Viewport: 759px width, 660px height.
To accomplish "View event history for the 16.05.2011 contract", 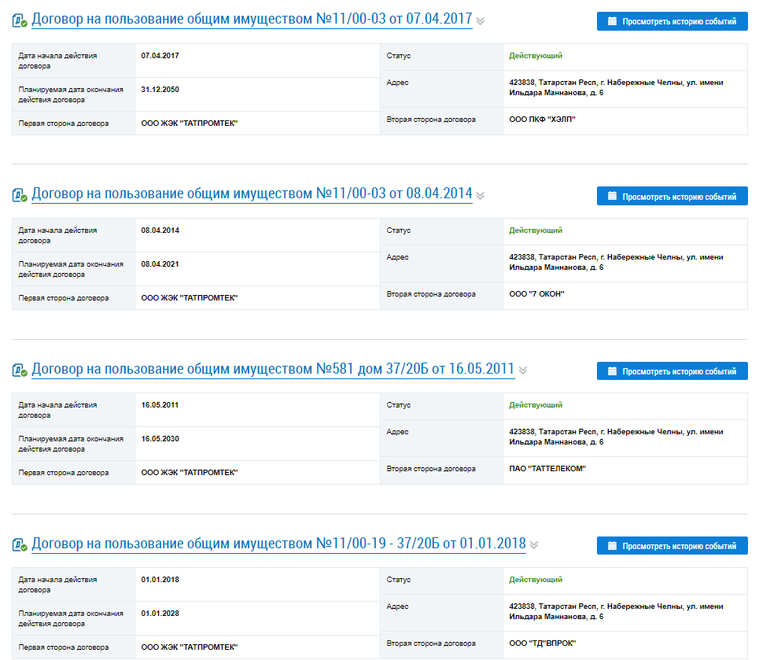I will (x=672, y=371).
